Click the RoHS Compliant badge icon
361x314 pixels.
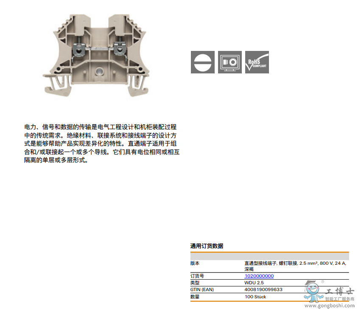[x=257, y=62]
